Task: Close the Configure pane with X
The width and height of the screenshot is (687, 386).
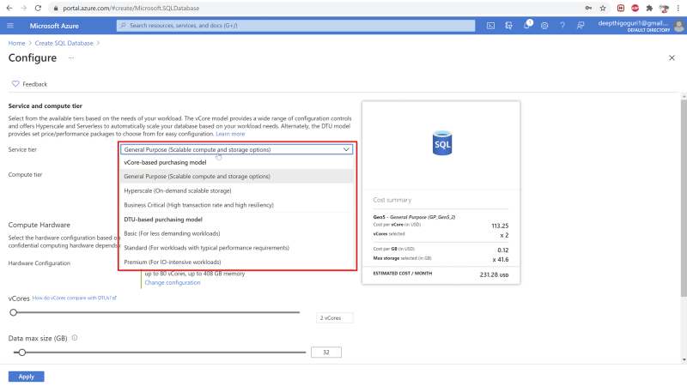Action: (x=672, y=57)
